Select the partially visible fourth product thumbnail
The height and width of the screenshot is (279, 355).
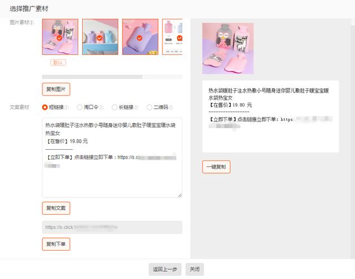(173, 37)
